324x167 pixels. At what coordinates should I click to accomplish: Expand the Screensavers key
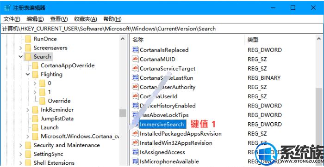coord(20,48)
